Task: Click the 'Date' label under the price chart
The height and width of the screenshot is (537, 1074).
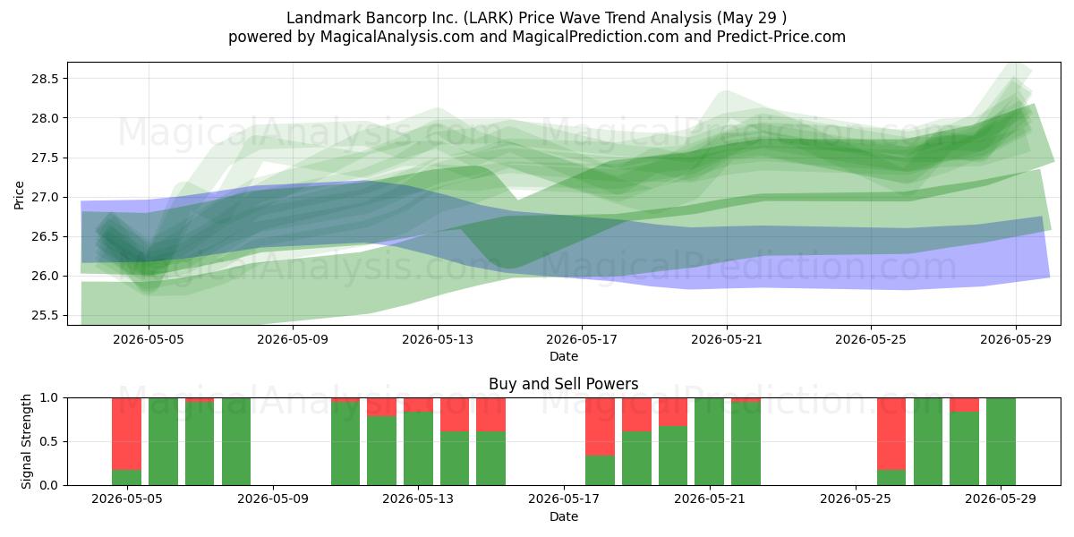Action: point(564,356)
